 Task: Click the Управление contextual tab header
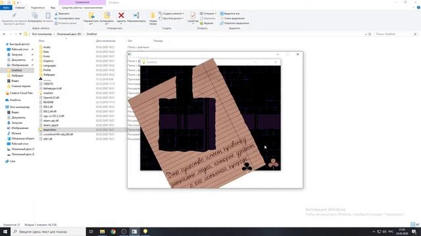(x=82, y=3)
